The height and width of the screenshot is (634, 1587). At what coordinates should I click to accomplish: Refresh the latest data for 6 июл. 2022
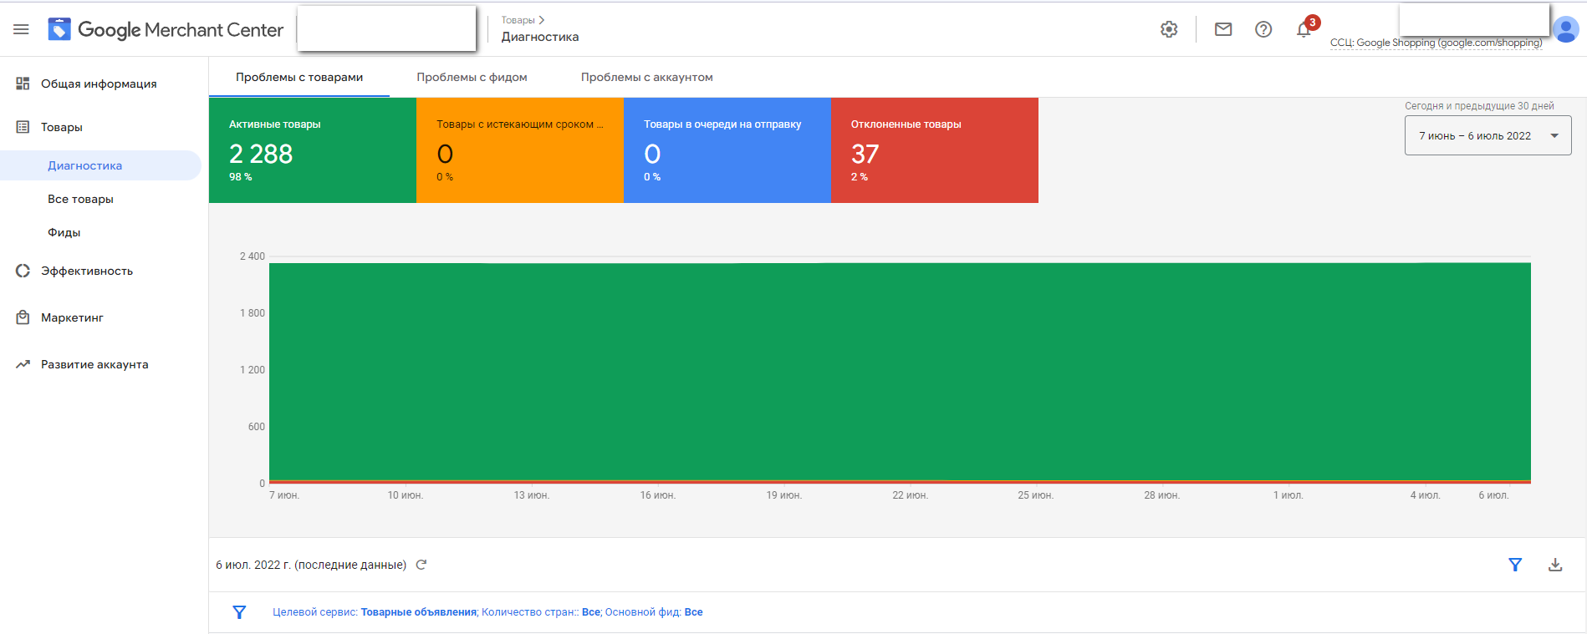(421, 565)
